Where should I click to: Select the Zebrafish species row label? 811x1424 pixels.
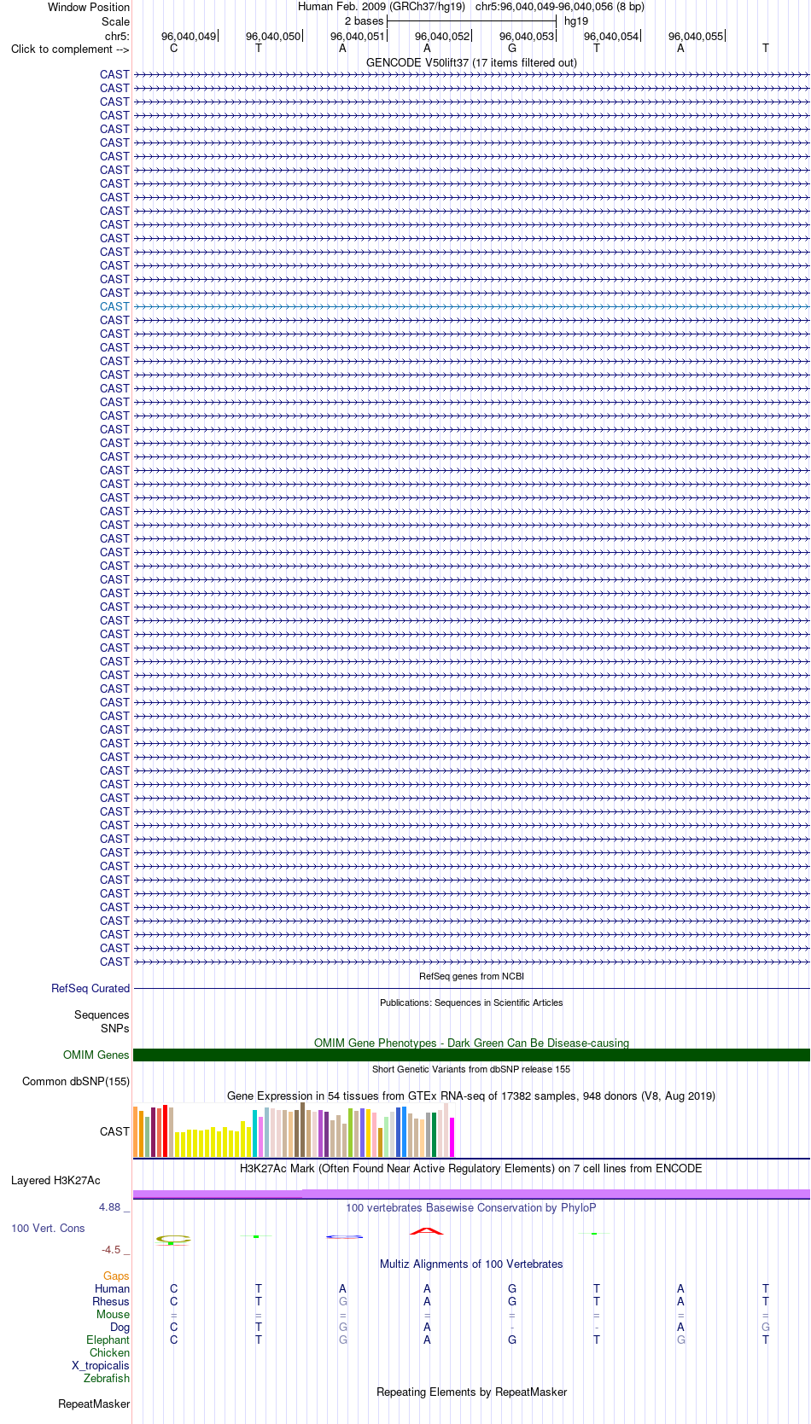pos(107,1378)
